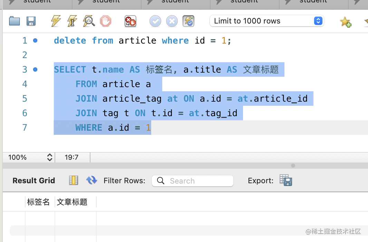
Task: Focus the Filter Rows search field
Action: 193,181
